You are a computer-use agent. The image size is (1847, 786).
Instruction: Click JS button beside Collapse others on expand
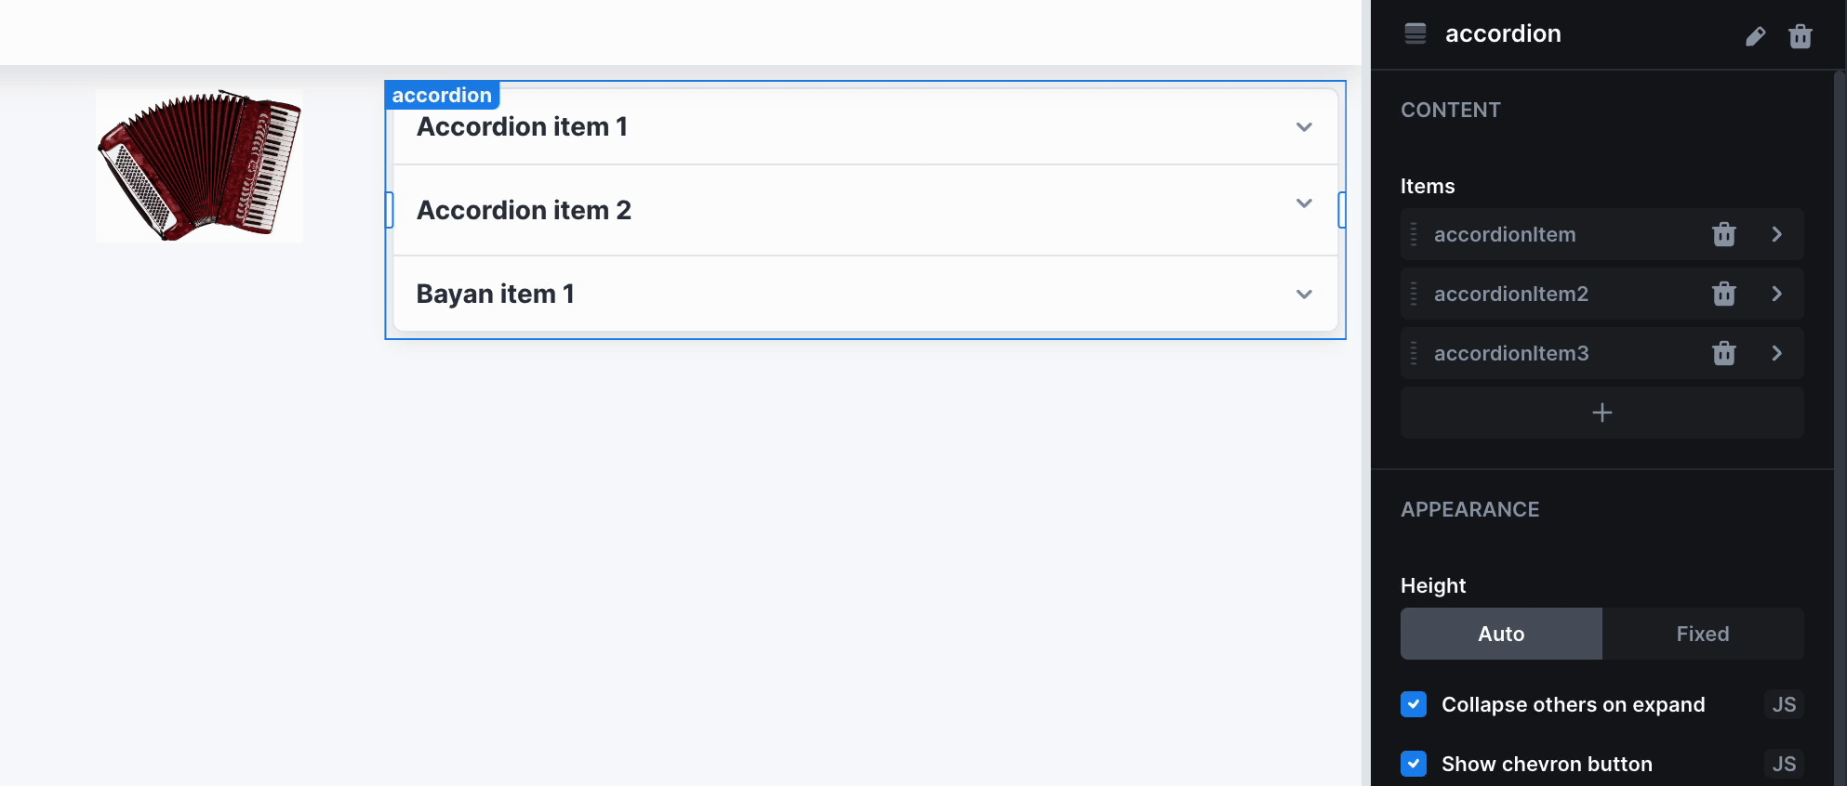[1784, 704]
